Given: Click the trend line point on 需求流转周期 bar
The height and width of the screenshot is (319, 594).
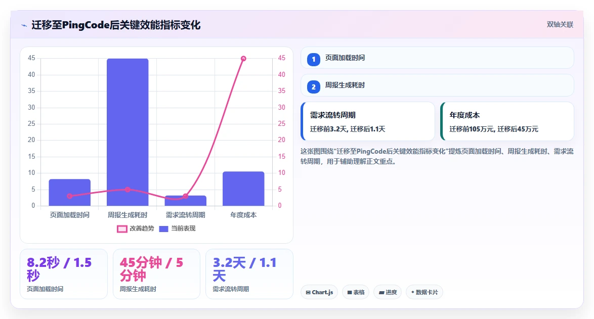Looking at the screenshot, I should pyautogui.click(x=186, y=196).
